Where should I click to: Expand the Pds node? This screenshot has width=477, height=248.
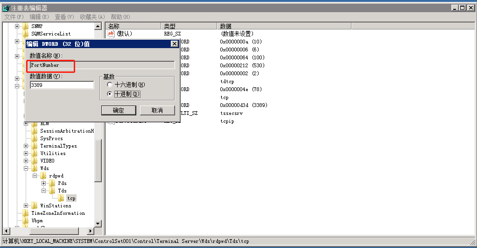coord(43,183)
